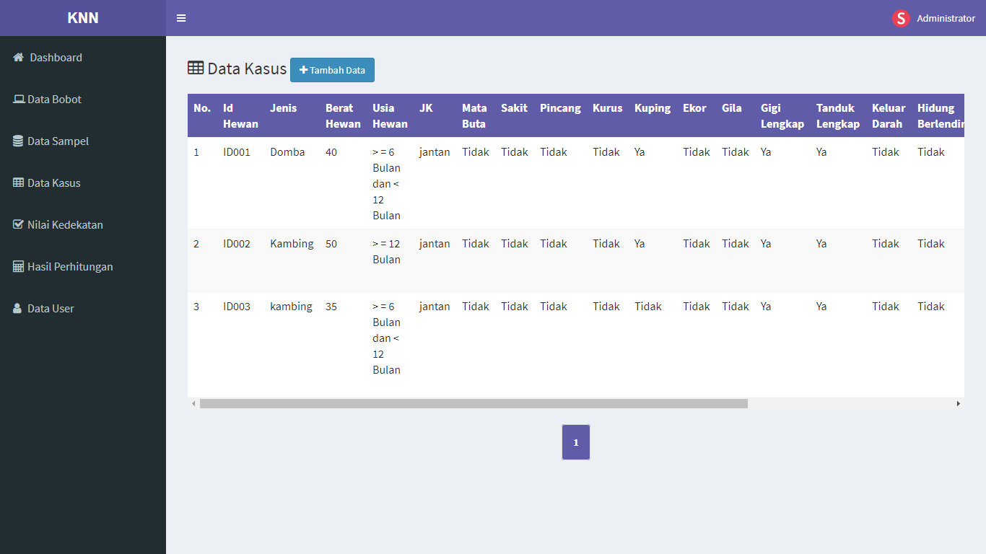Click the Data Sampel database icon

click(x=18, y=141)
